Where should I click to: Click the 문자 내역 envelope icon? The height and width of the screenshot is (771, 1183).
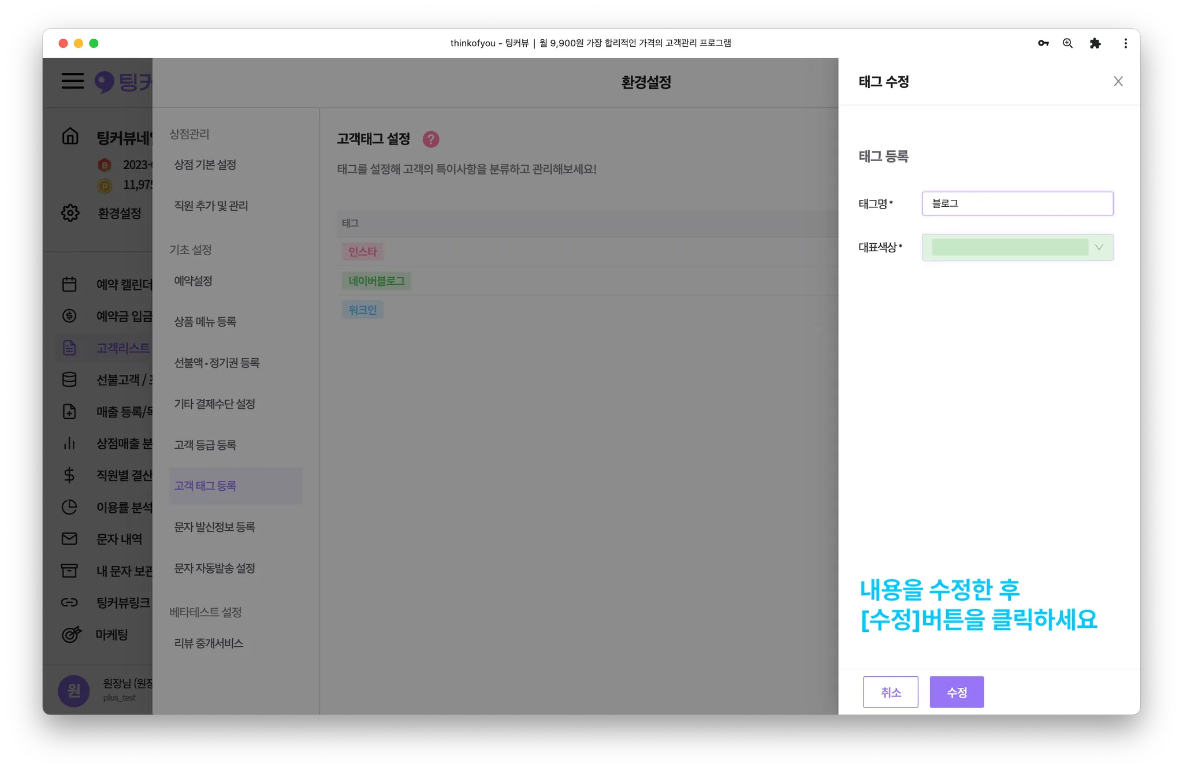click(x=69, y=539)
